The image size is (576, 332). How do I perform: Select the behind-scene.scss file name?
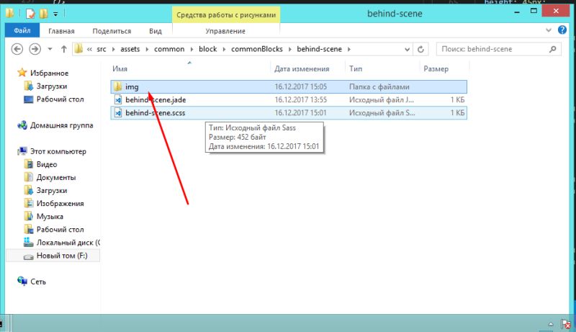pyautogui.click(x=155, y=113)
